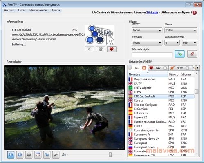Start recording with the record button

tap(29, 154)
